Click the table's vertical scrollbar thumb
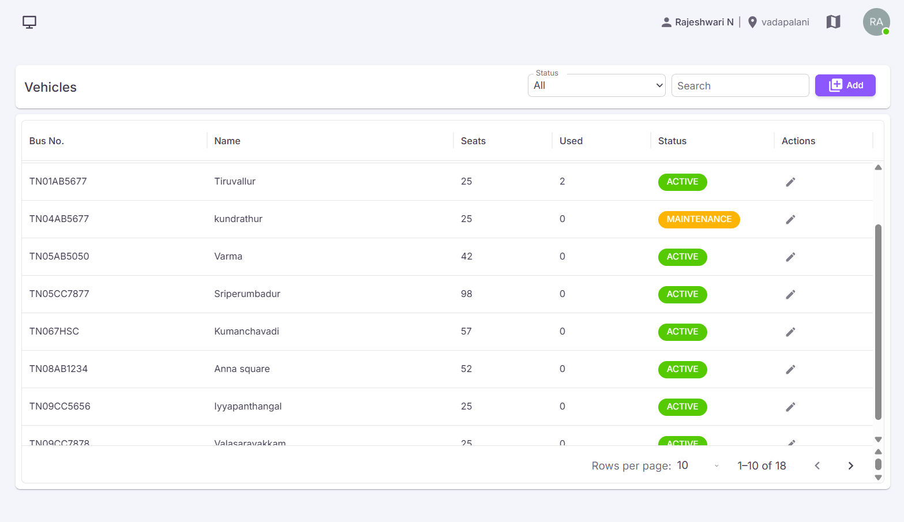Screen dimensions: 904x522 (x=878, y=322)
